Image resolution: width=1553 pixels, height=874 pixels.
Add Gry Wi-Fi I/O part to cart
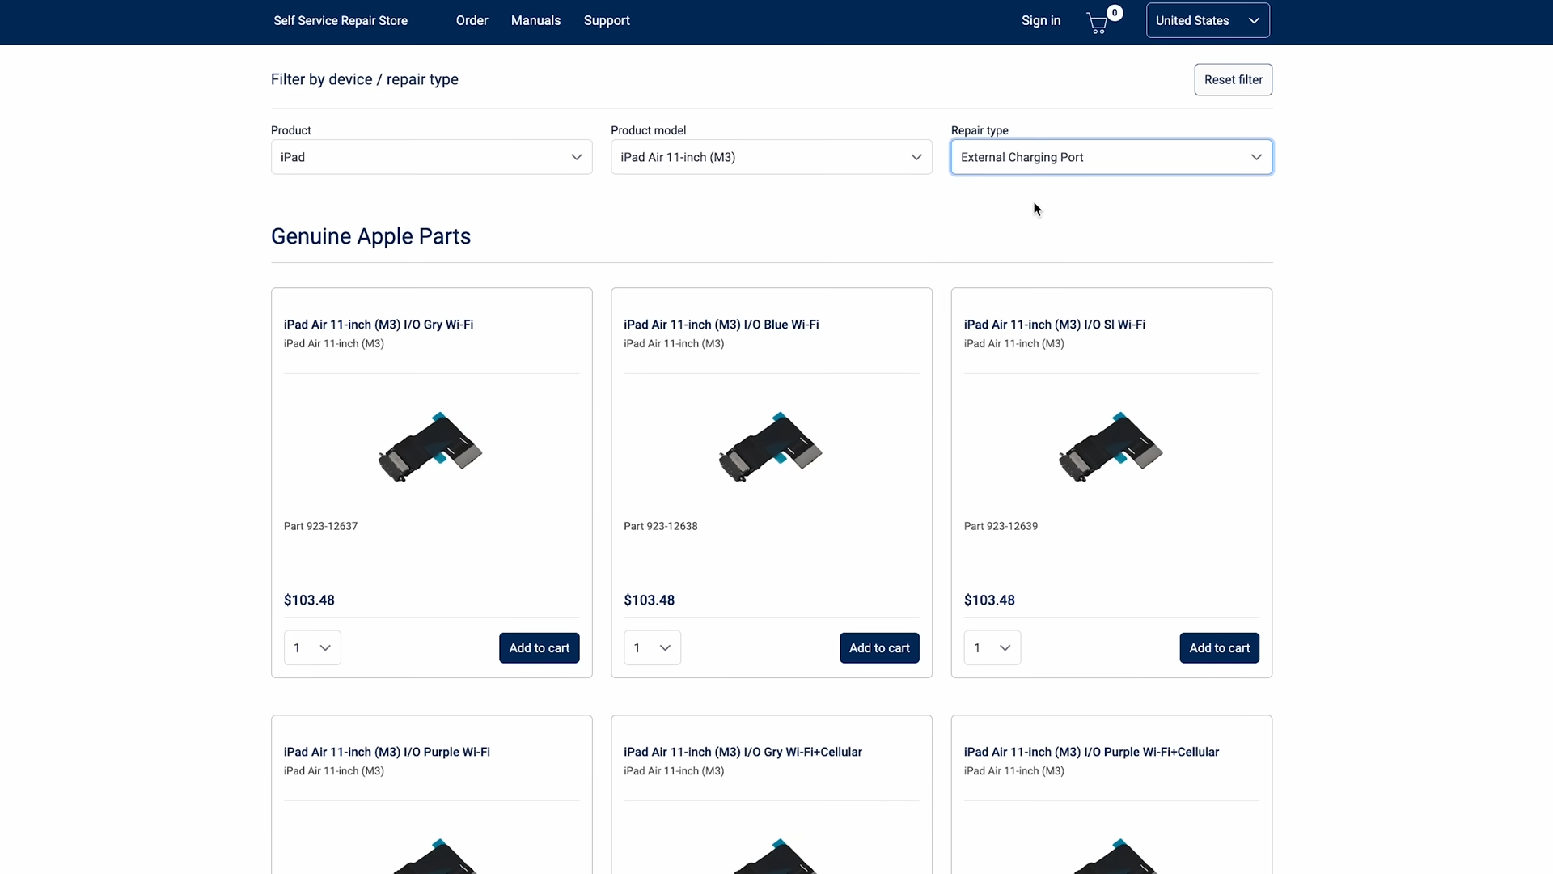(539, 648)
